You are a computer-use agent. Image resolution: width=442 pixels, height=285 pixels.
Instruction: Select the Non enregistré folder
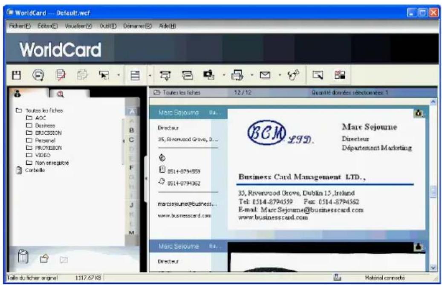(x=47, y=163)
